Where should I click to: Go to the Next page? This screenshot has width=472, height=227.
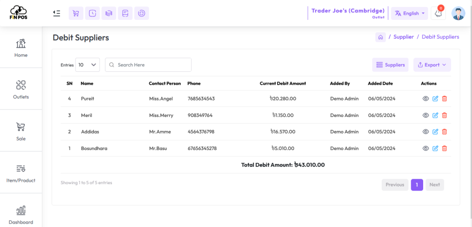coord(435,185)
